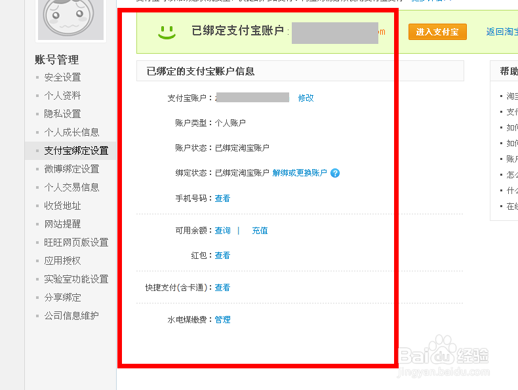The height and width of the screenshot is (390, 518).
Task: Open 隐私设置 in the sidebar
Action: point(62,114)
